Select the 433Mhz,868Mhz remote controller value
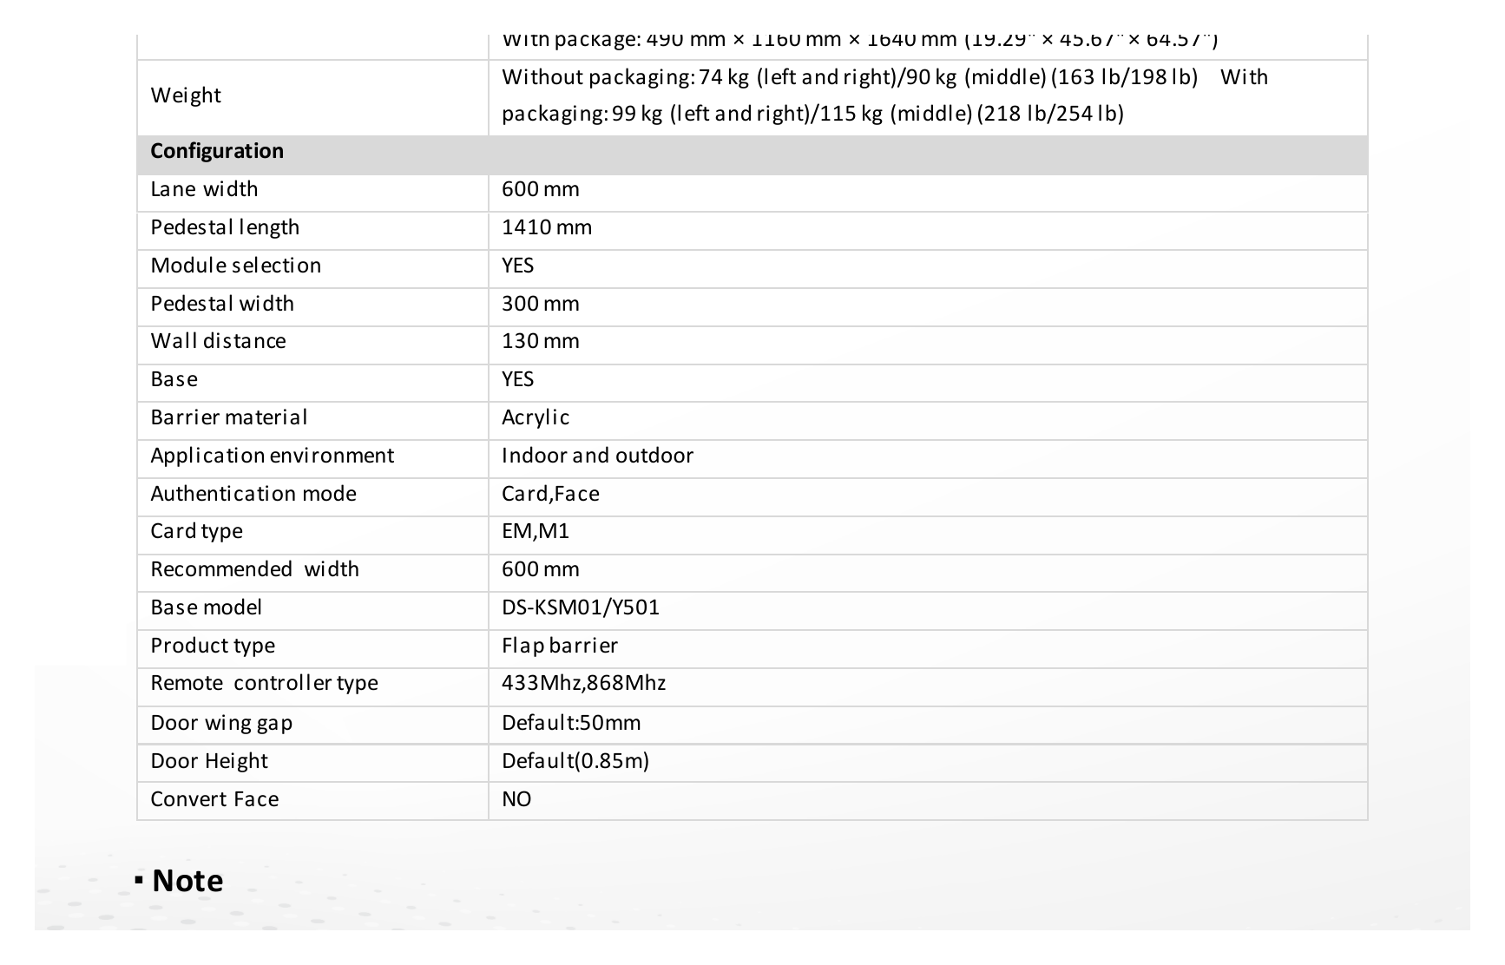 [x=583, y=683]
